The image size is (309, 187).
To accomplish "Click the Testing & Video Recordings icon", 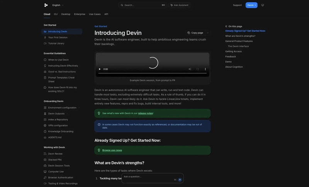I will (x=45, y=184).
